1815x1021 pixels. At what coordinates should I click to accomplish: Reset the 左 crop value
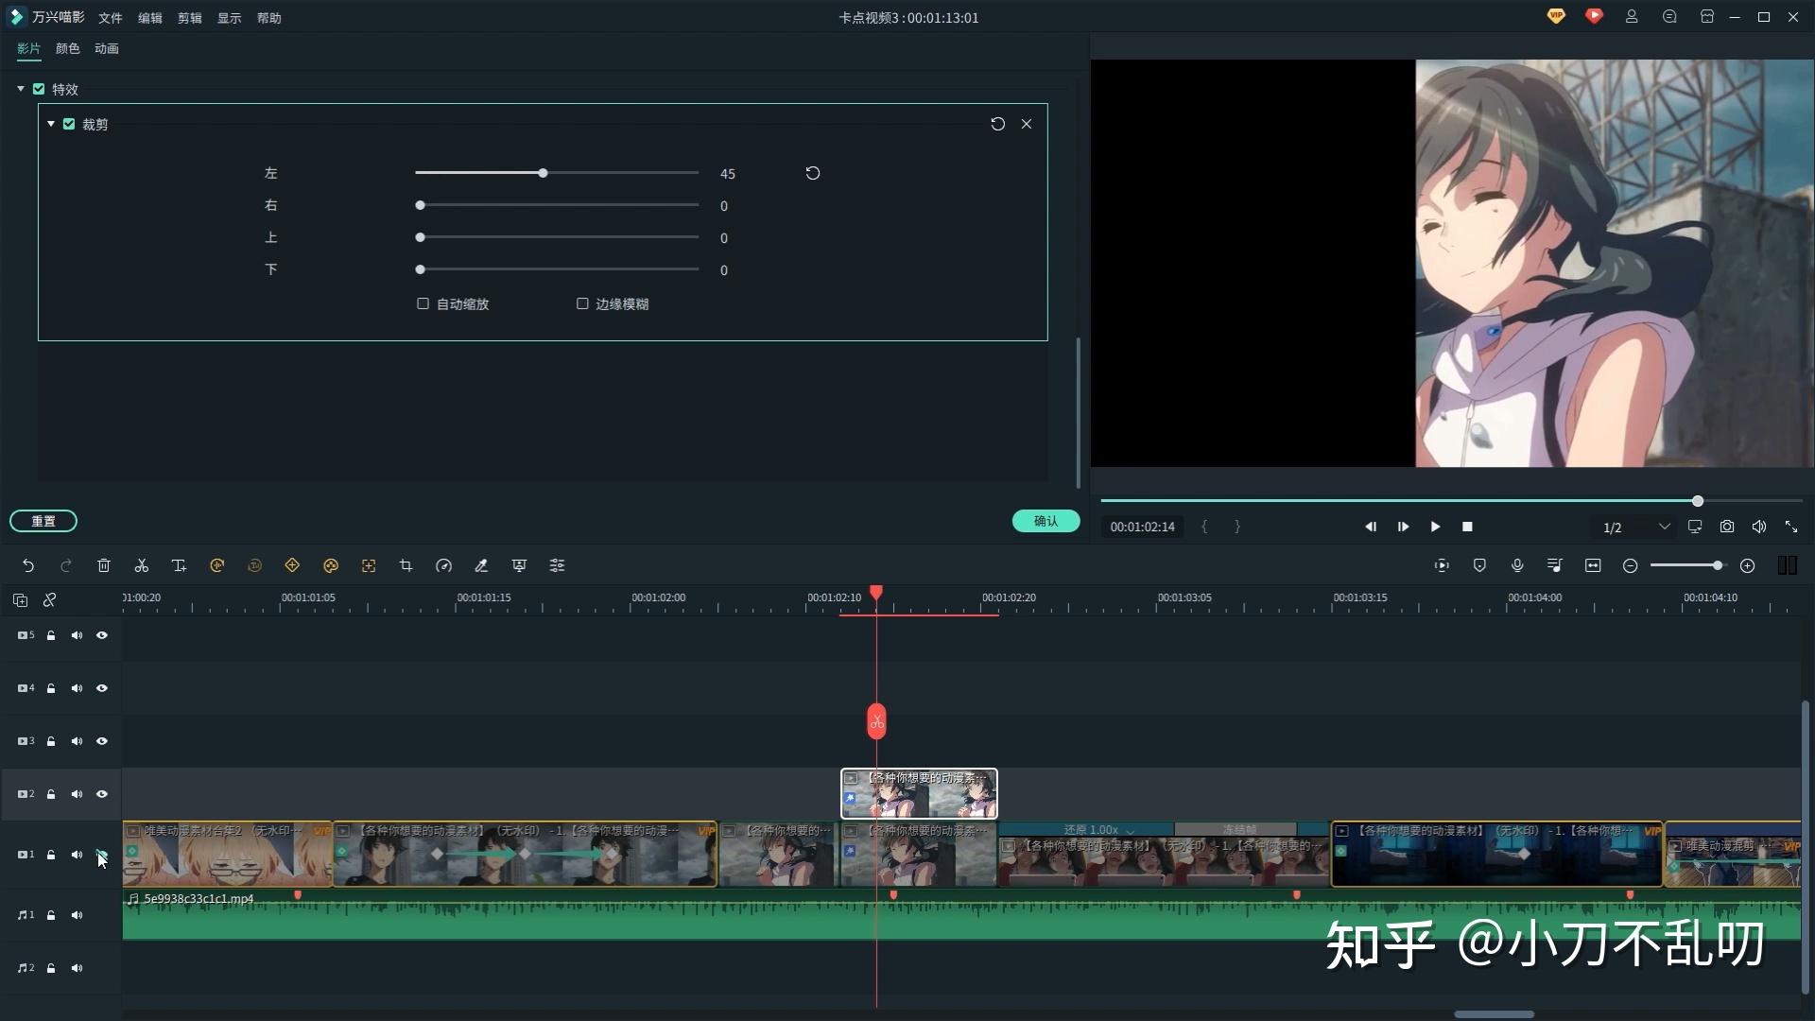pyautogui.click(x=813, y=173)
